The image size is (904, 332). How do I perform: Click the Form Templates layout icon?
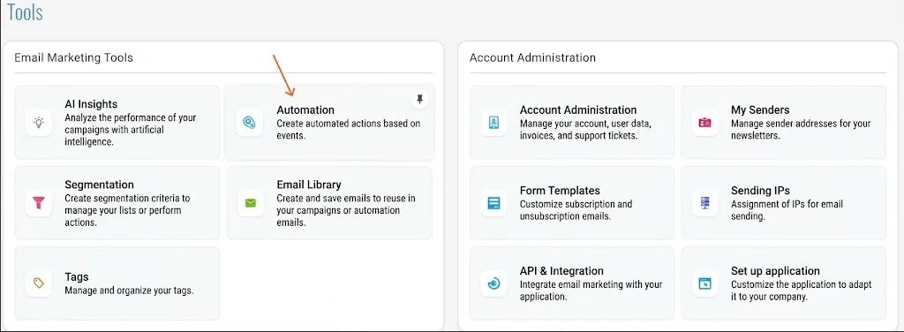tap(494, 203)
